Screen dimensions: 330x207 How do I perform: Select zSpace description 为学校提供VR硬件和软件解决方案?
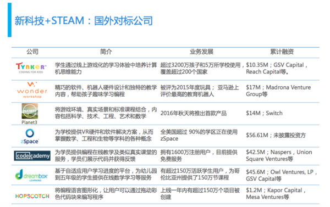(104, 135)
